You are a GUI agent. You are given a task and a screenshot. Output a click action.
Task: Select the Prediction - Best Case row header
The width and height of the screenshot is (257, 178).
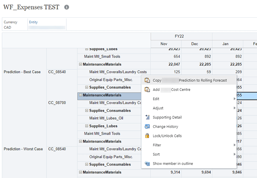(22, 72)
